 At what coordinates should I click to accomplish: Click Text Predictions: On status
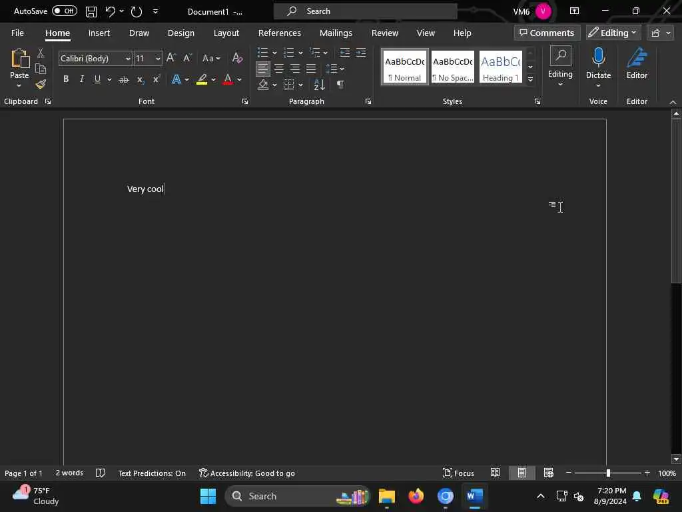click(x=152, y=473)
